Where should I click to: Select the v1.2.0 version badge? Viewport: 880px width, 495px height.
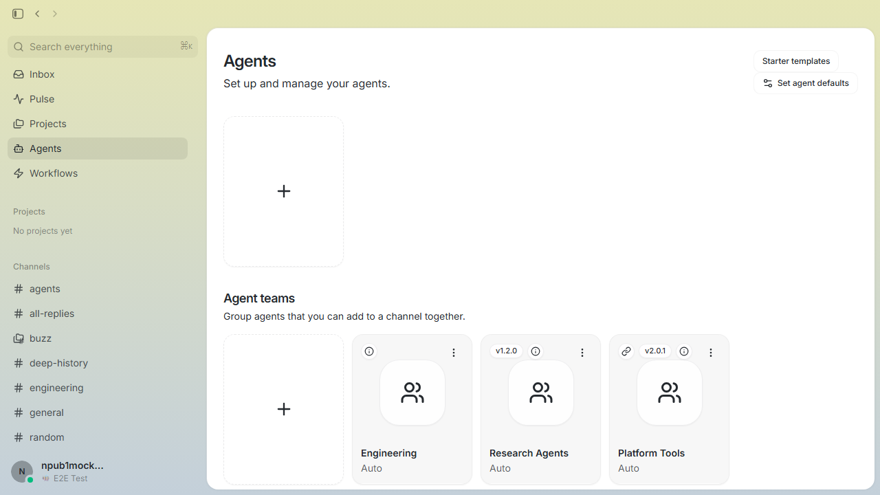point(506,351)
